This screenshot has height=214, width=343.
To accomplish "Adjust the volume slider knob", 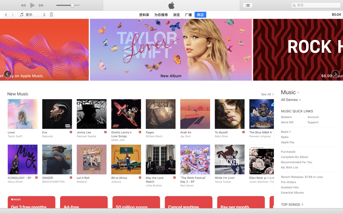I will coord(72,5).
